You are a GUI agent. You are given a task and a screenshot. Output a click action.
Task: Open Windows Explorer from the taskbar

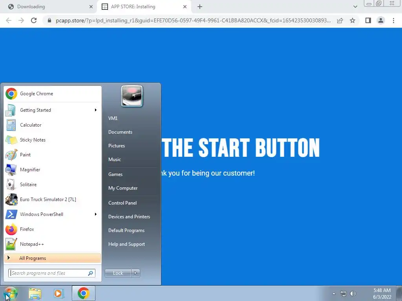(35, 293)
